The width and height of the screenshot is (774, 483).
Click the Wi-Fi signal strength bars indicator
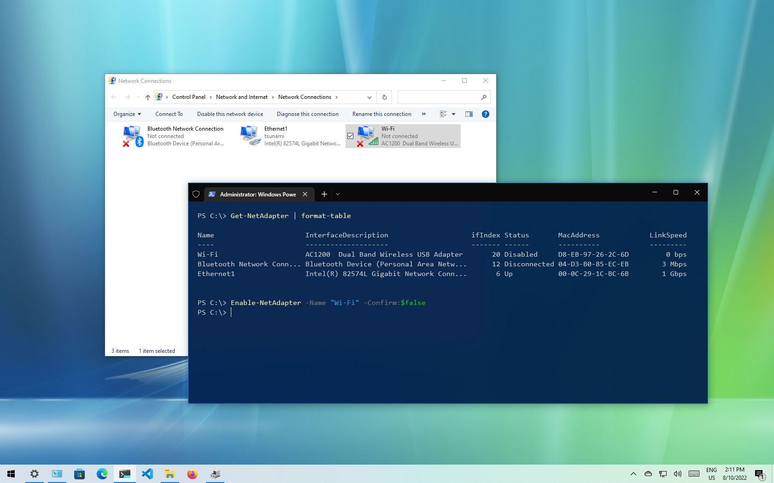tap(373, 143)
